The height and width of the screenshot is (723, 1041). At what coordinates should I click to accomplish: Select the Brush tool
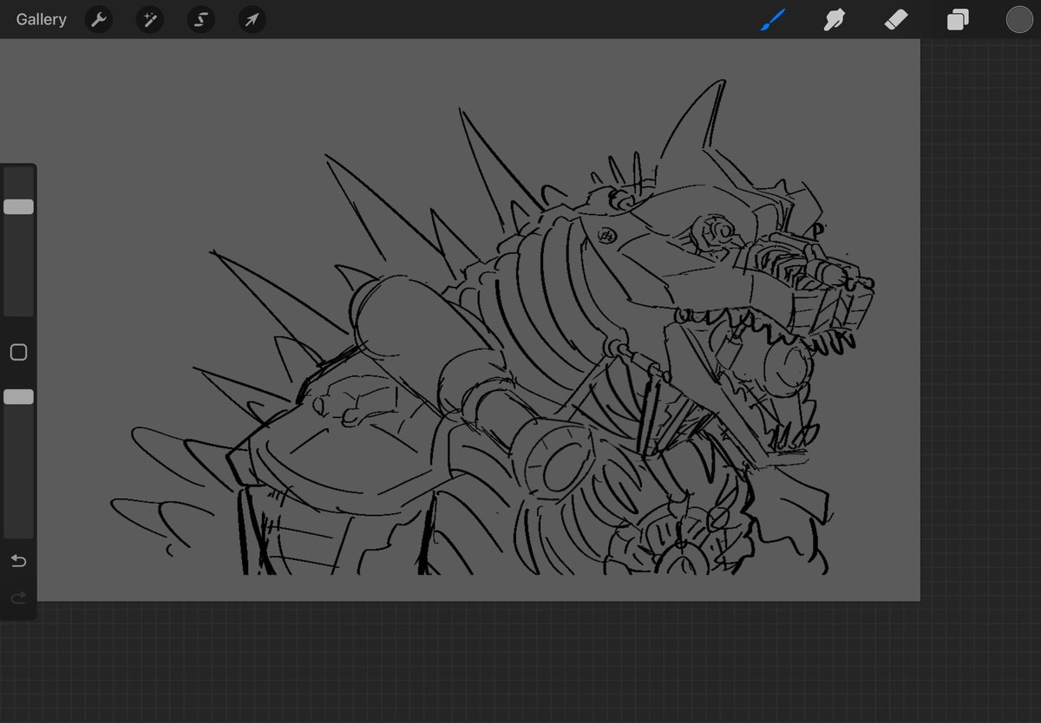tap(772, 19)
